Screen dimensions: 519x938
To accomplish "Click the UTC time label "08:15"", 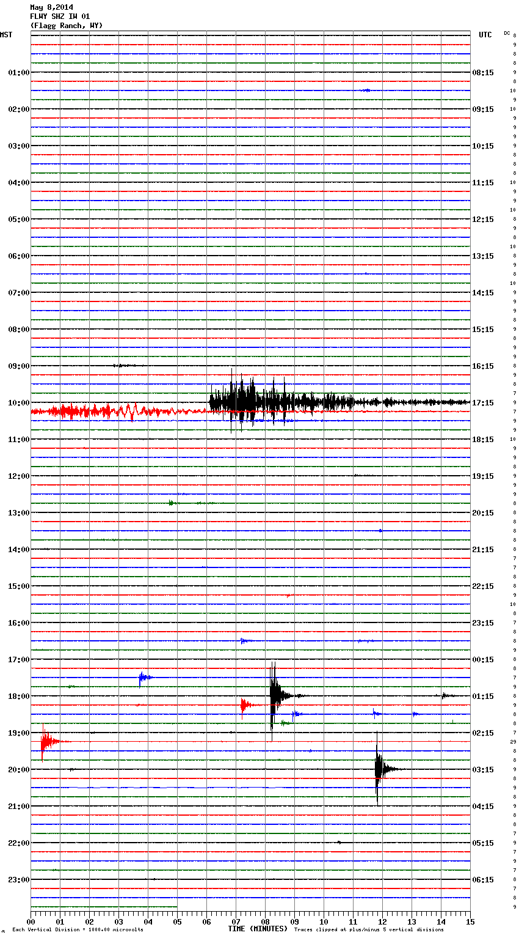I will pyautogui.click(x=483, y=72).
